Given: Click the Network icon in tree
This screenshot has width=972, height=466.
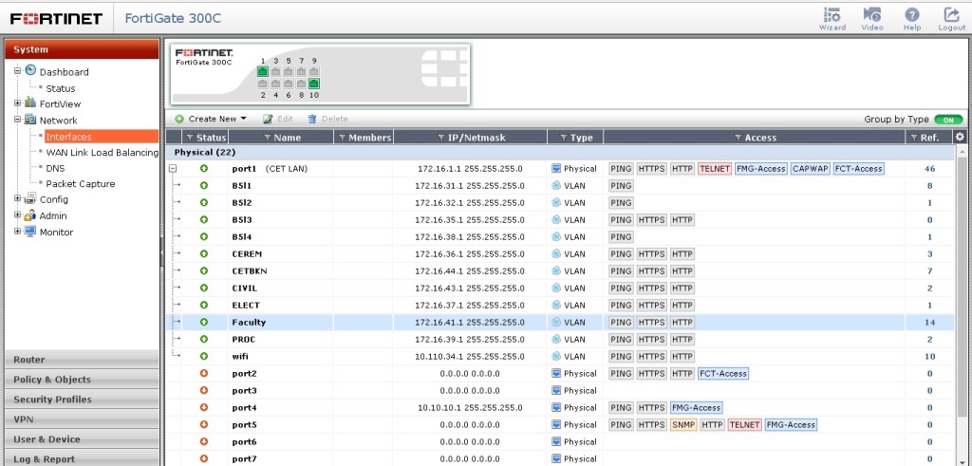Looking at the screenshot, I should tap(30, 120).
